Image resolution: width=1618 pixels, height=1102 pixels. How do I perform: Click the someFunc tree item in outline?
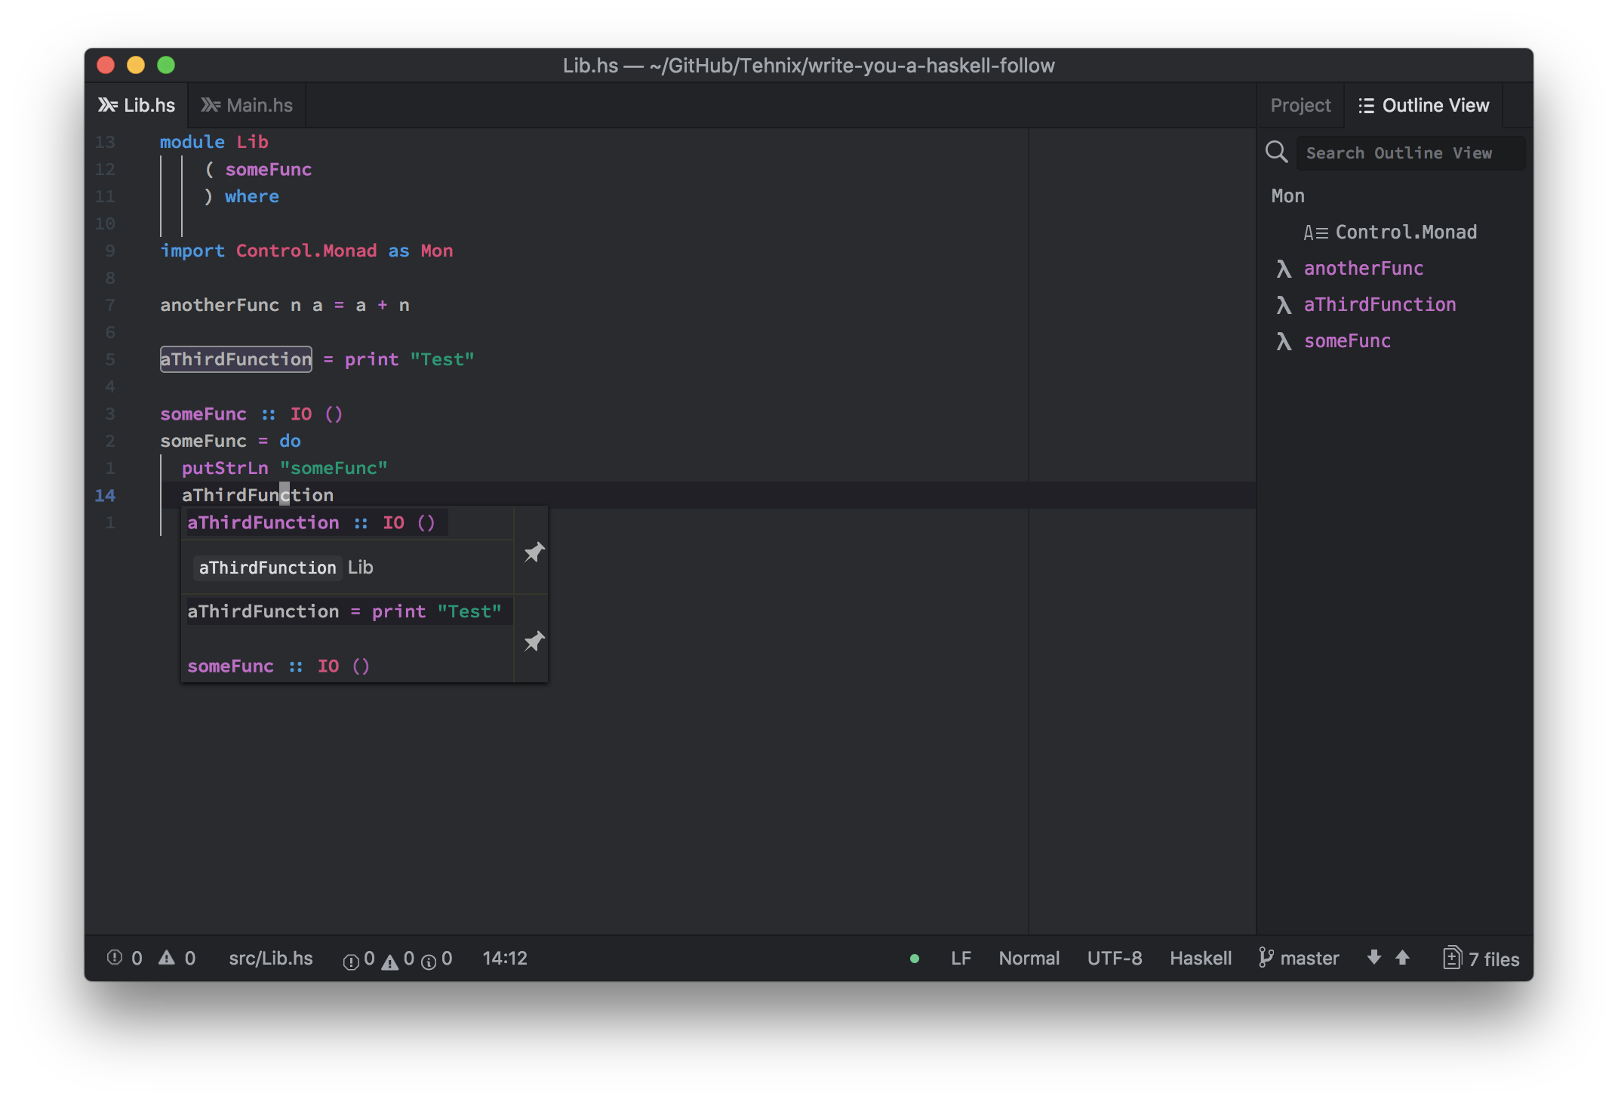1348,340
